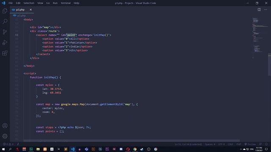Open Steam from the taskbar

[142, 149]
